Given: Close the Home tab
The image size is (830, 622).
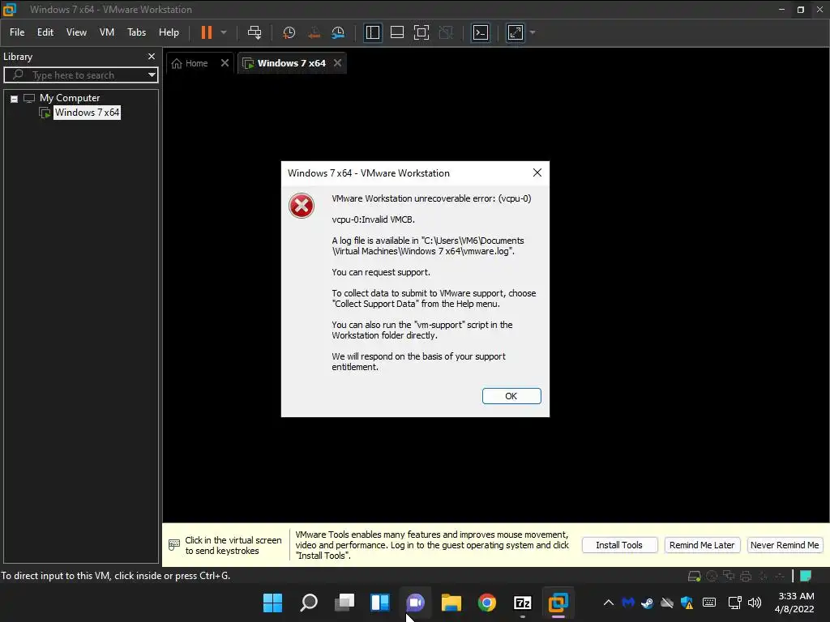Looking at the screenshot, I should (x=225, y=63).
